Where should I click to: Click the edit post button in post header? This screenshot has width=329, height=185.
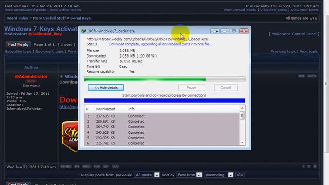[301, 76]
